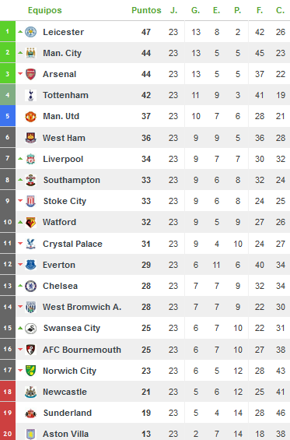
Task: Click the Man. City club crest
Action: coord(30,53)
